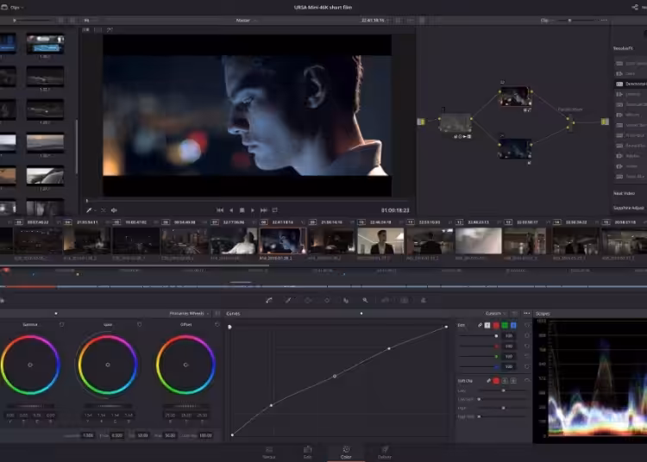
Task: Open the Tracker palette icon
Action: tap(327, 301)
